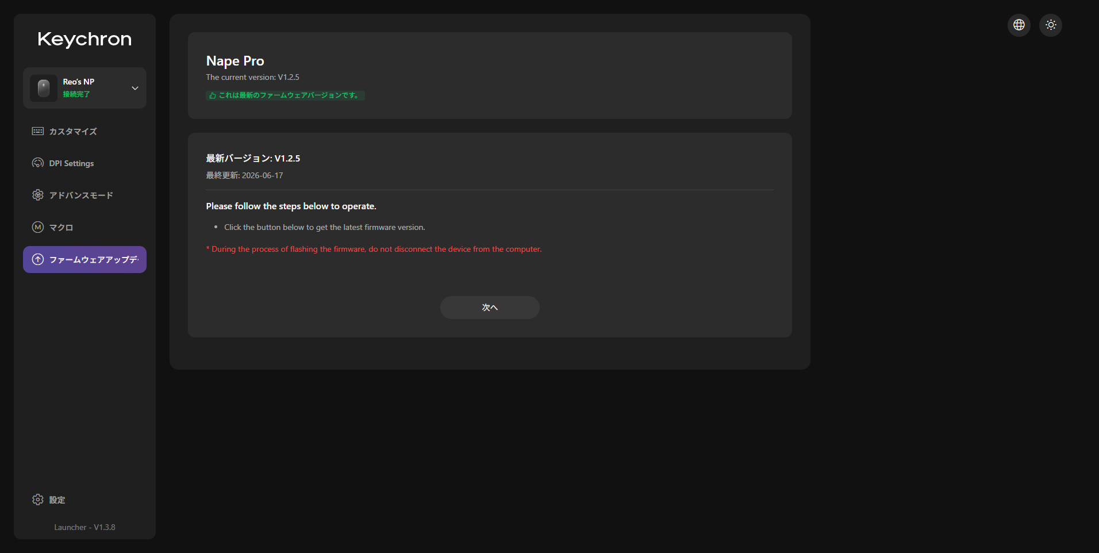Click the keyboard icon beside カスタマイズ
The height and width of the screenshot is (553, 1099).
[38, 131]
